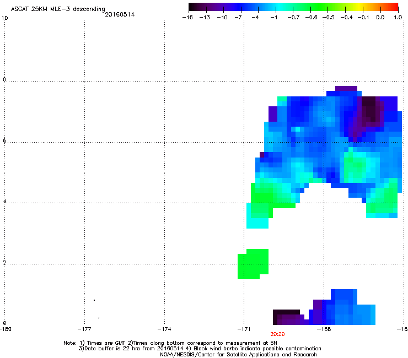Click longitude axis label -168

pos(324,329)
